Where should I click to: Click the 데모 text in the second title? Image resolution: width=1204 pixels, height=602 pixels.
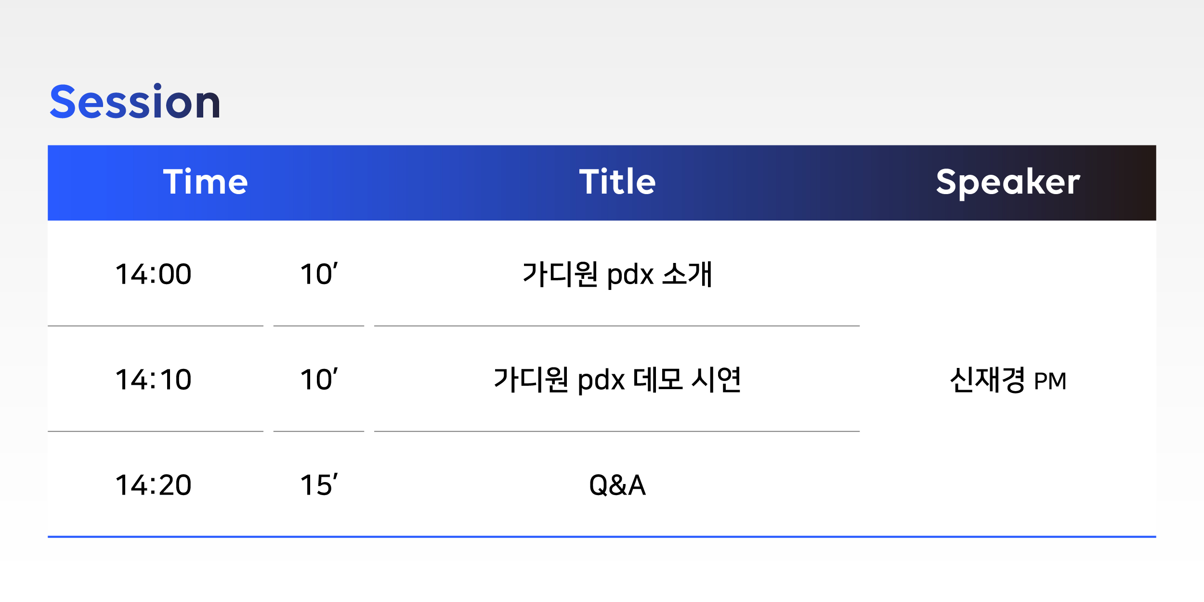(x=658, y=380)
